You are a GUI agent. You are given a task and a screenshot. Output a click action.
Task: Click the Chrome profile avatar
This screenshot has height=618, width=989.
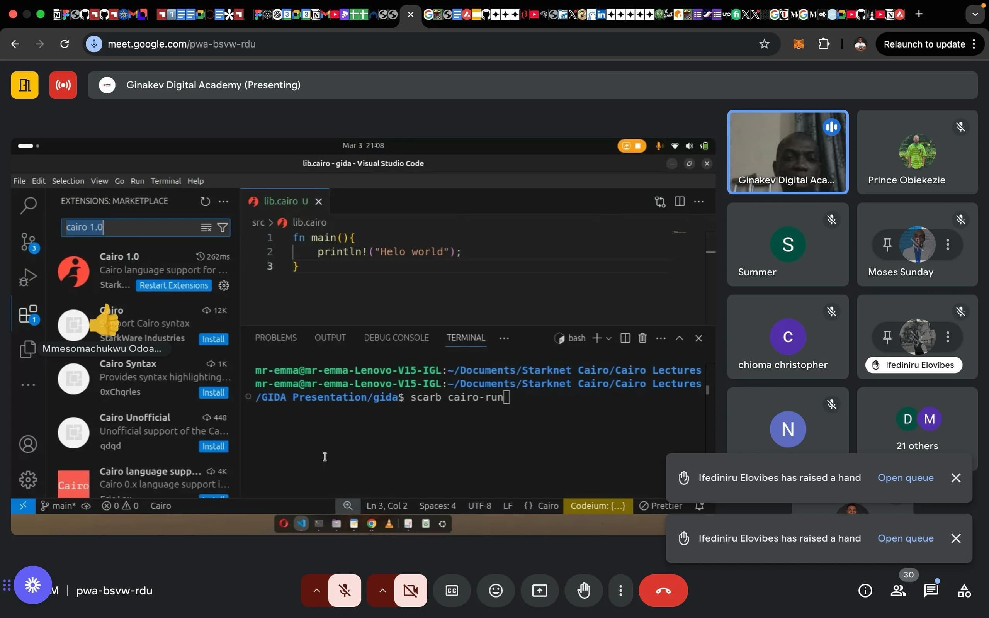tap(860, 44)
